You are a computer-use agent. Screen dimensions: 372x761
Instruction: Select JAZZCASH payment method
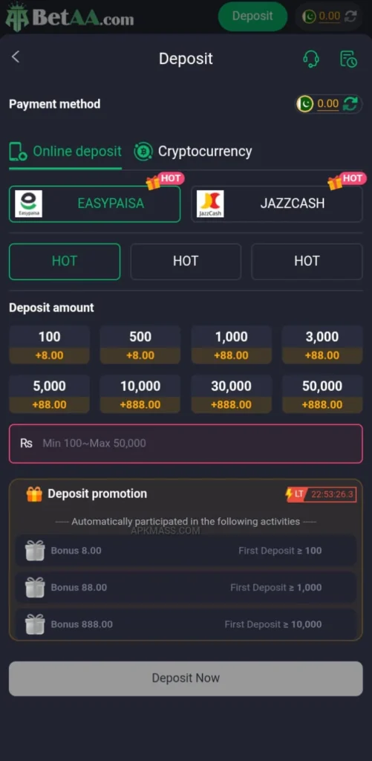coord(276,204)
